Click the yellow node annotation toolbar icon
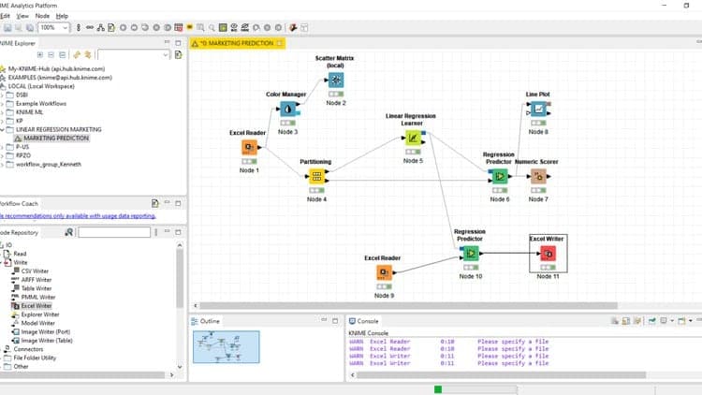Image resolution: width=702 pixels, height=395 pixels. [190, 27]
